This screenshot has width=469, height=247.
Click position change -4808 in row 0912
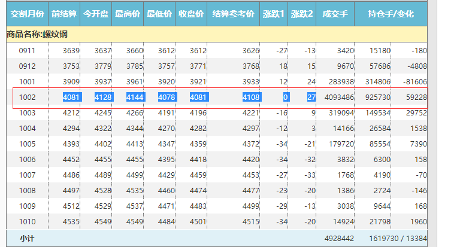point(417,66)
